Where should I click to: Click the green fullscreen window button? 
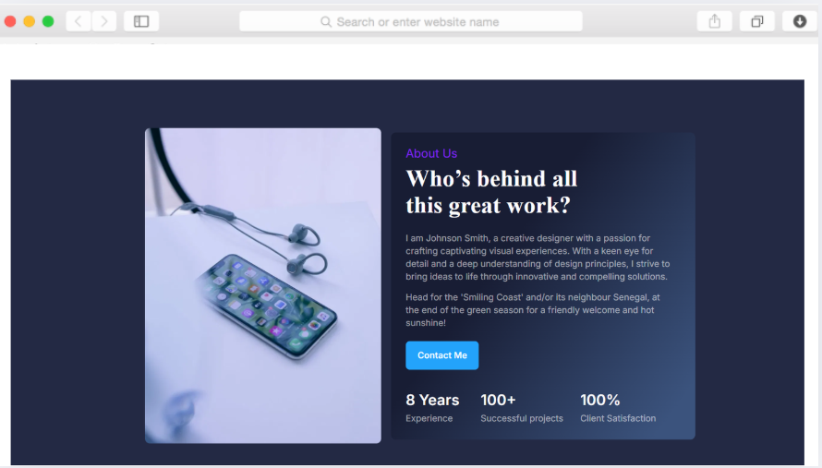[48, 21]
